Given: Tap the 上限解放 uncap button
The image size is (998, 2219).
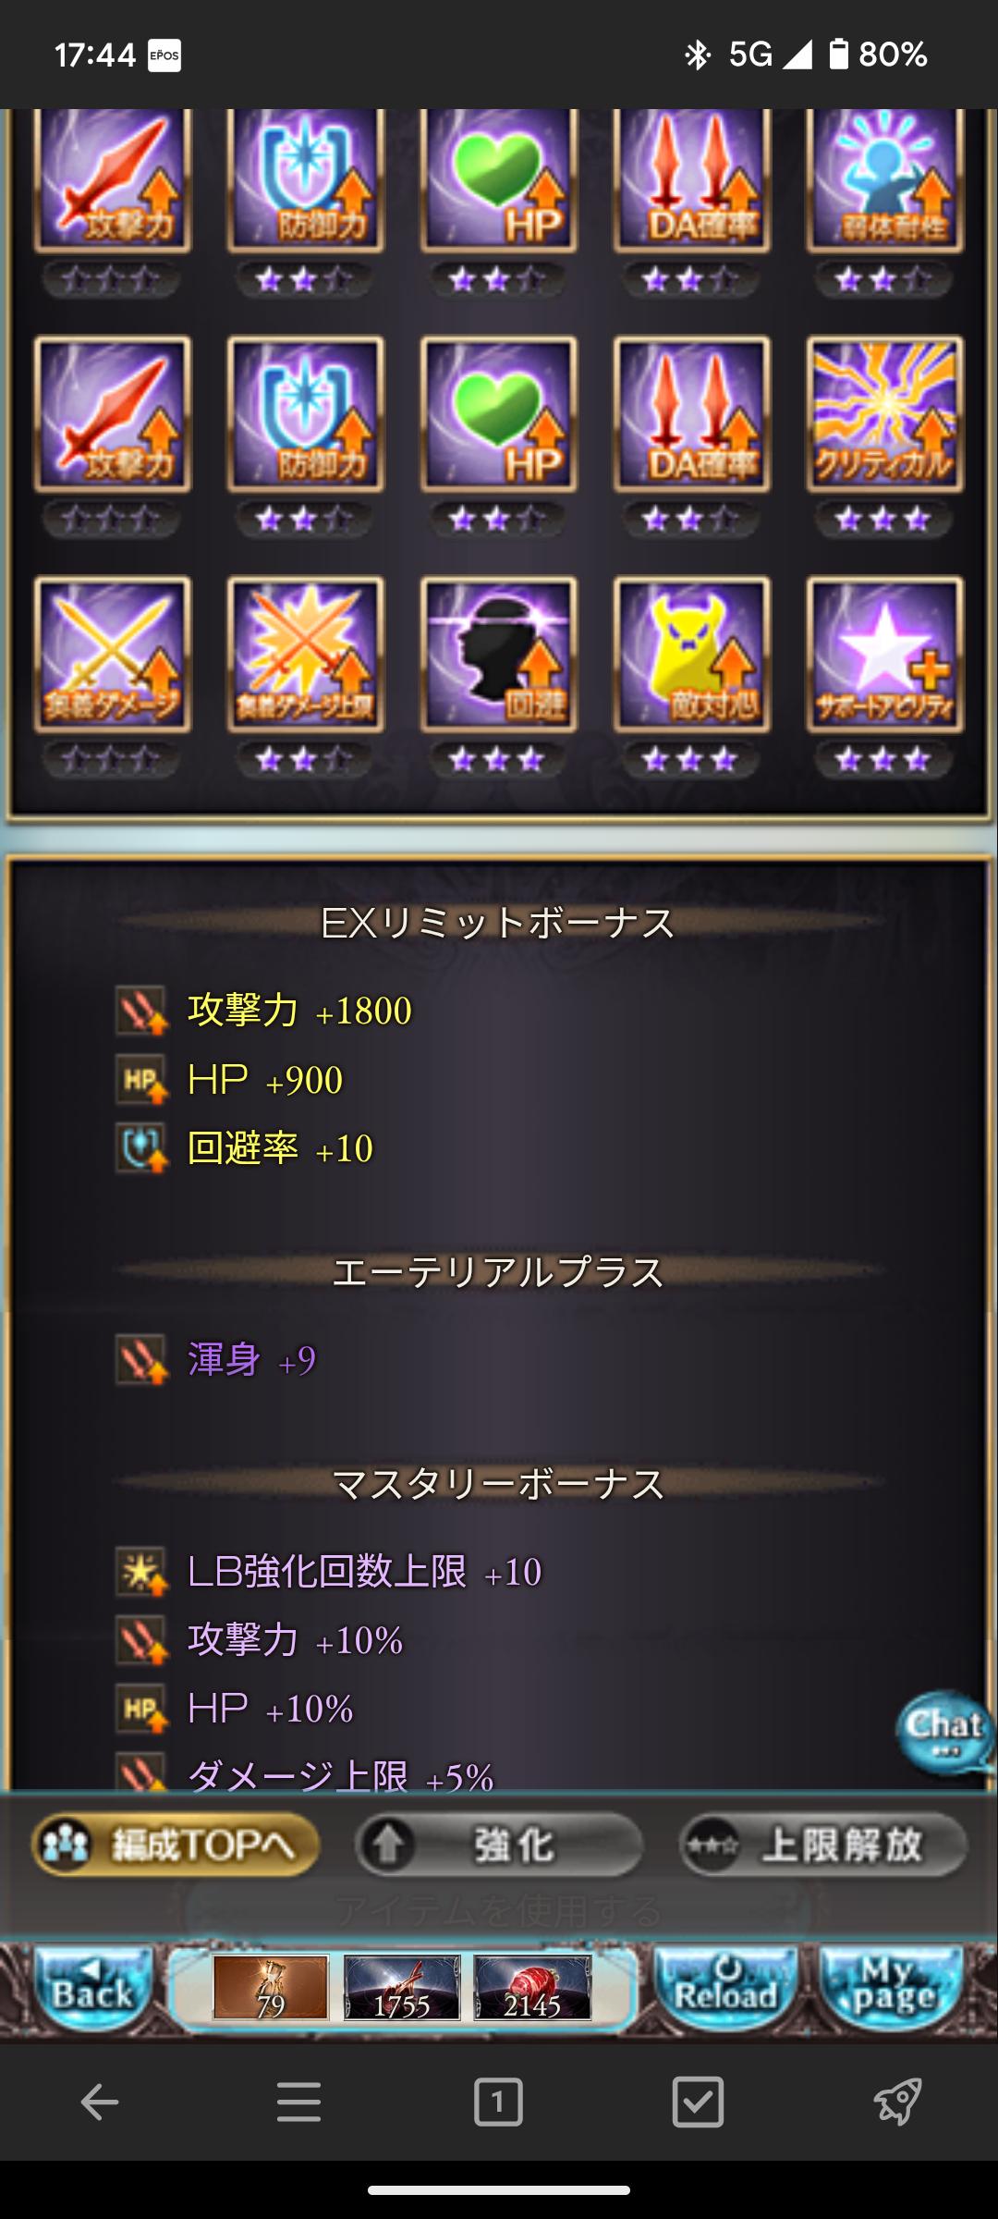Looking at the screenshot, I should 822,1845.
